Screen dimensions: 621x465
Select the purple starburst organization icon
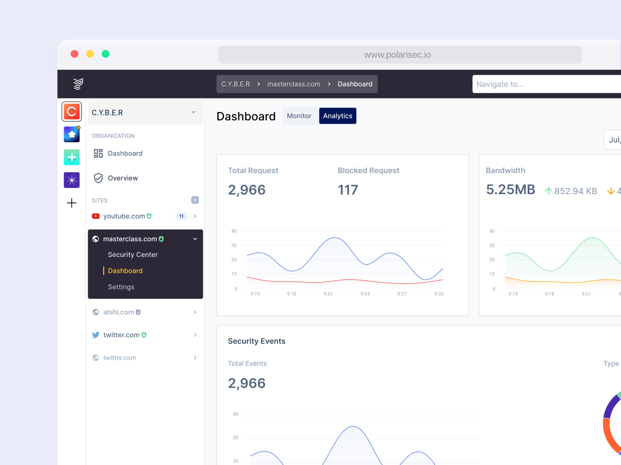pos(72,180)
